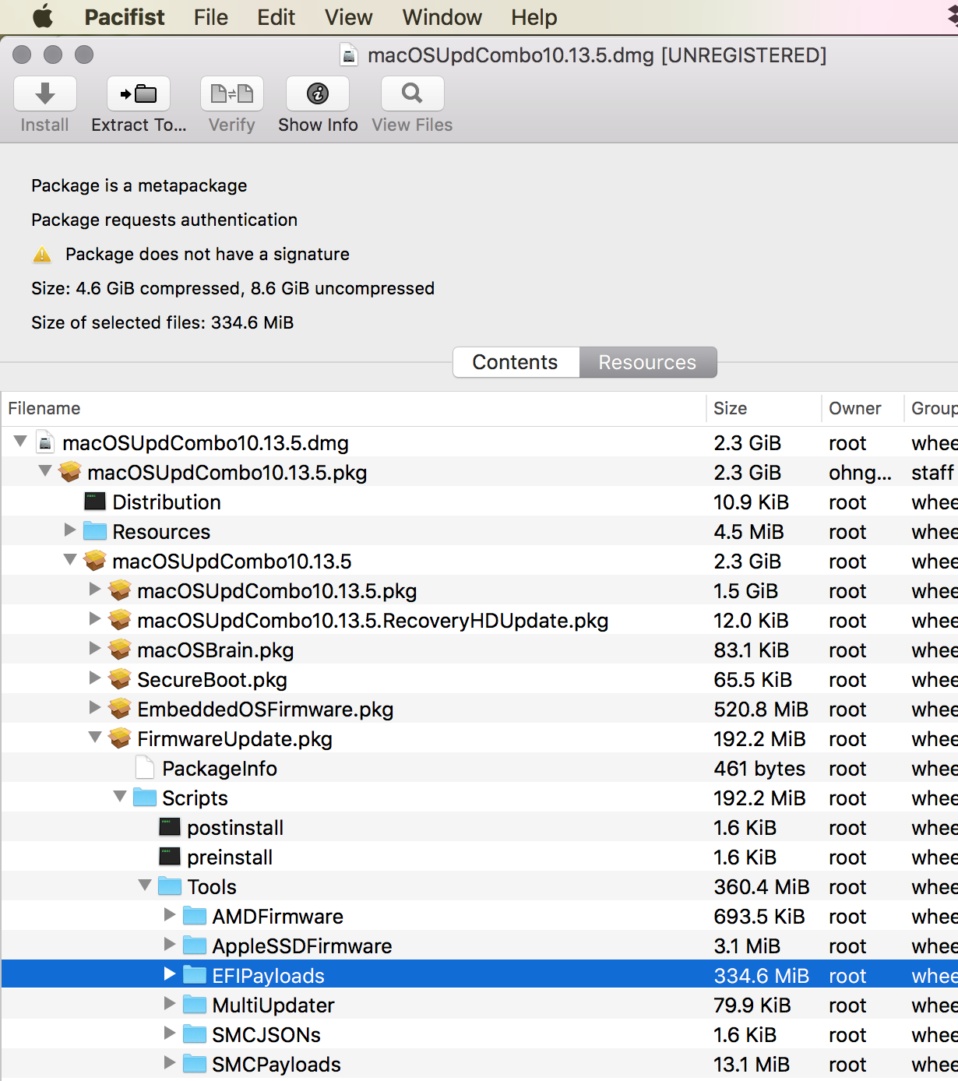
Task: Open the Window menu
Action: [442, 17]
